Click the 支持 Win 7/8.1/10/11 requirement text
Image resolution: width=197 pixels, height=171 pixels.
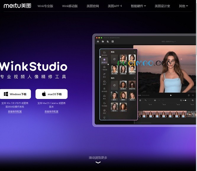15,105
